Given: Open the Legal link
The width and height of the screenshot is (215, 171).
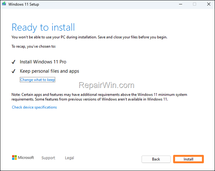Looking at the screenshot, I should click(x=69, y=158).
